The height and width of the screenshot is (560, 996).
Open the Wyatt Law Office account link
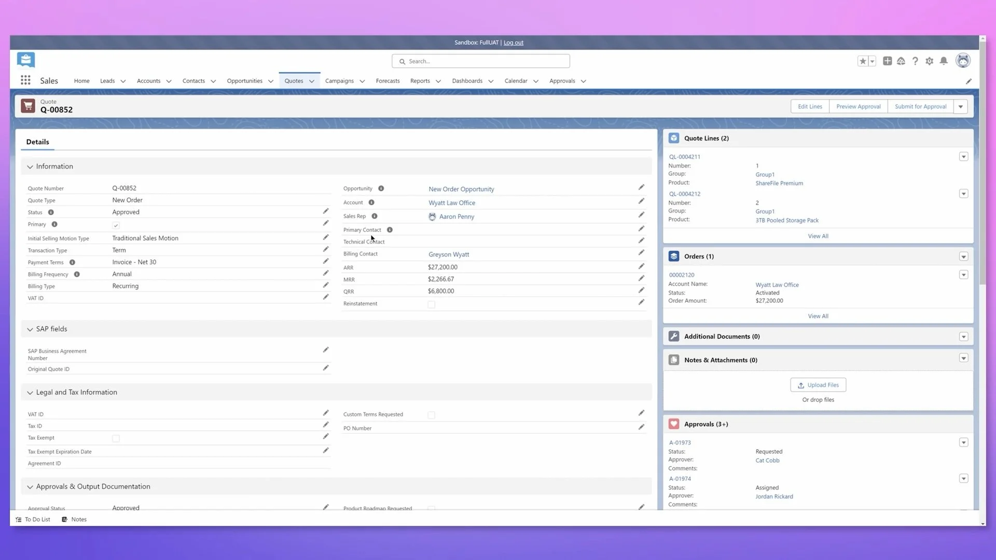point(451,203)
